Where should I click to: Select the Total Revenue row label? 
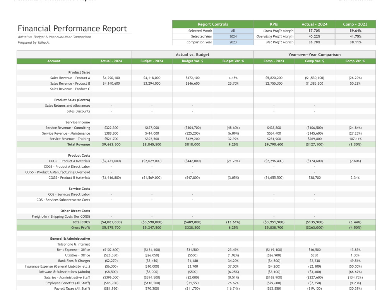point(79,145)
